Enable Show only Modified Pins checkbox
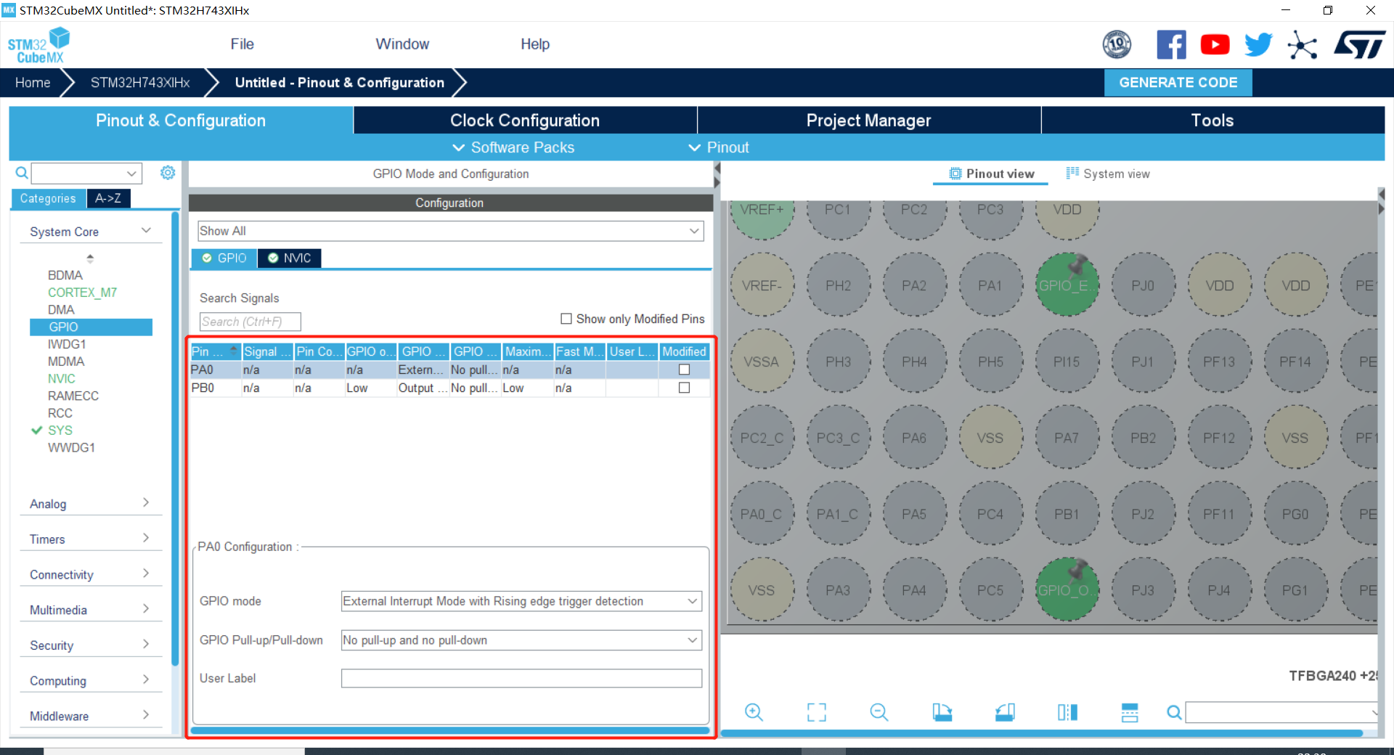Screen dimensions: 1394x755 566,319
